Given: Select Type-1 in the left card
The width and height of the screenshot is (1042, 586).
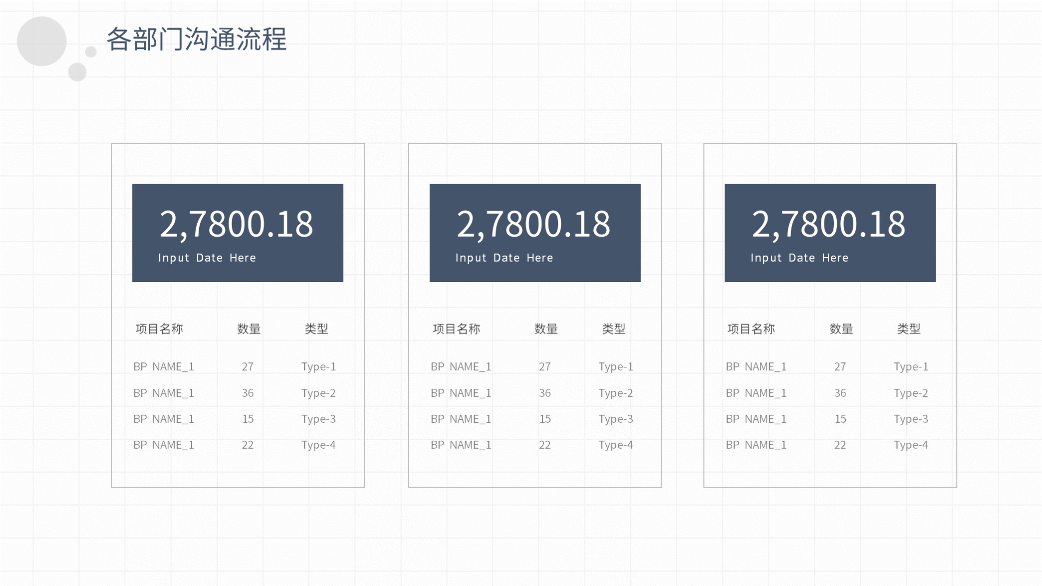Looking at the screenshot, I should click(x=318, y=367).
